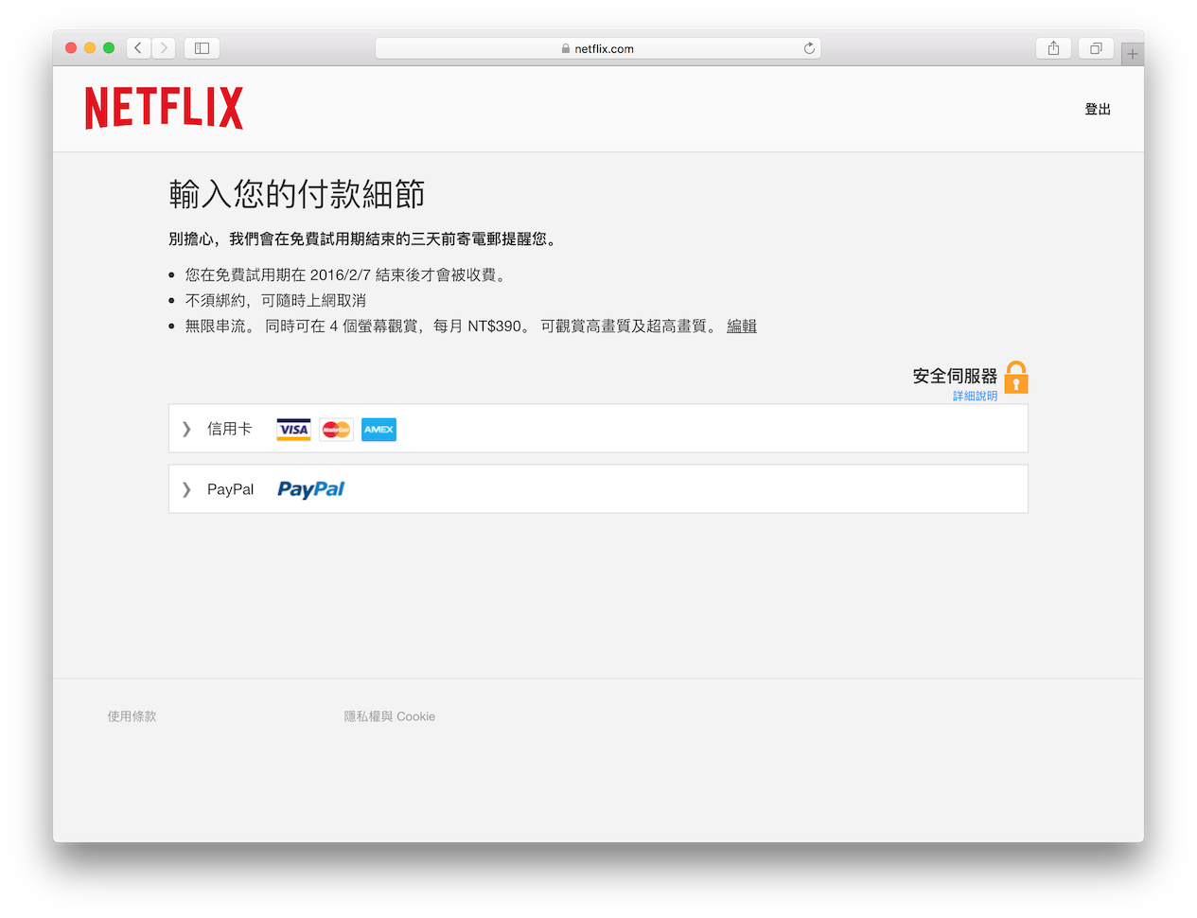Screen dimensions: 1197x918
Task: Go back with Safari's back arrow
Action: tap(138, 48)
